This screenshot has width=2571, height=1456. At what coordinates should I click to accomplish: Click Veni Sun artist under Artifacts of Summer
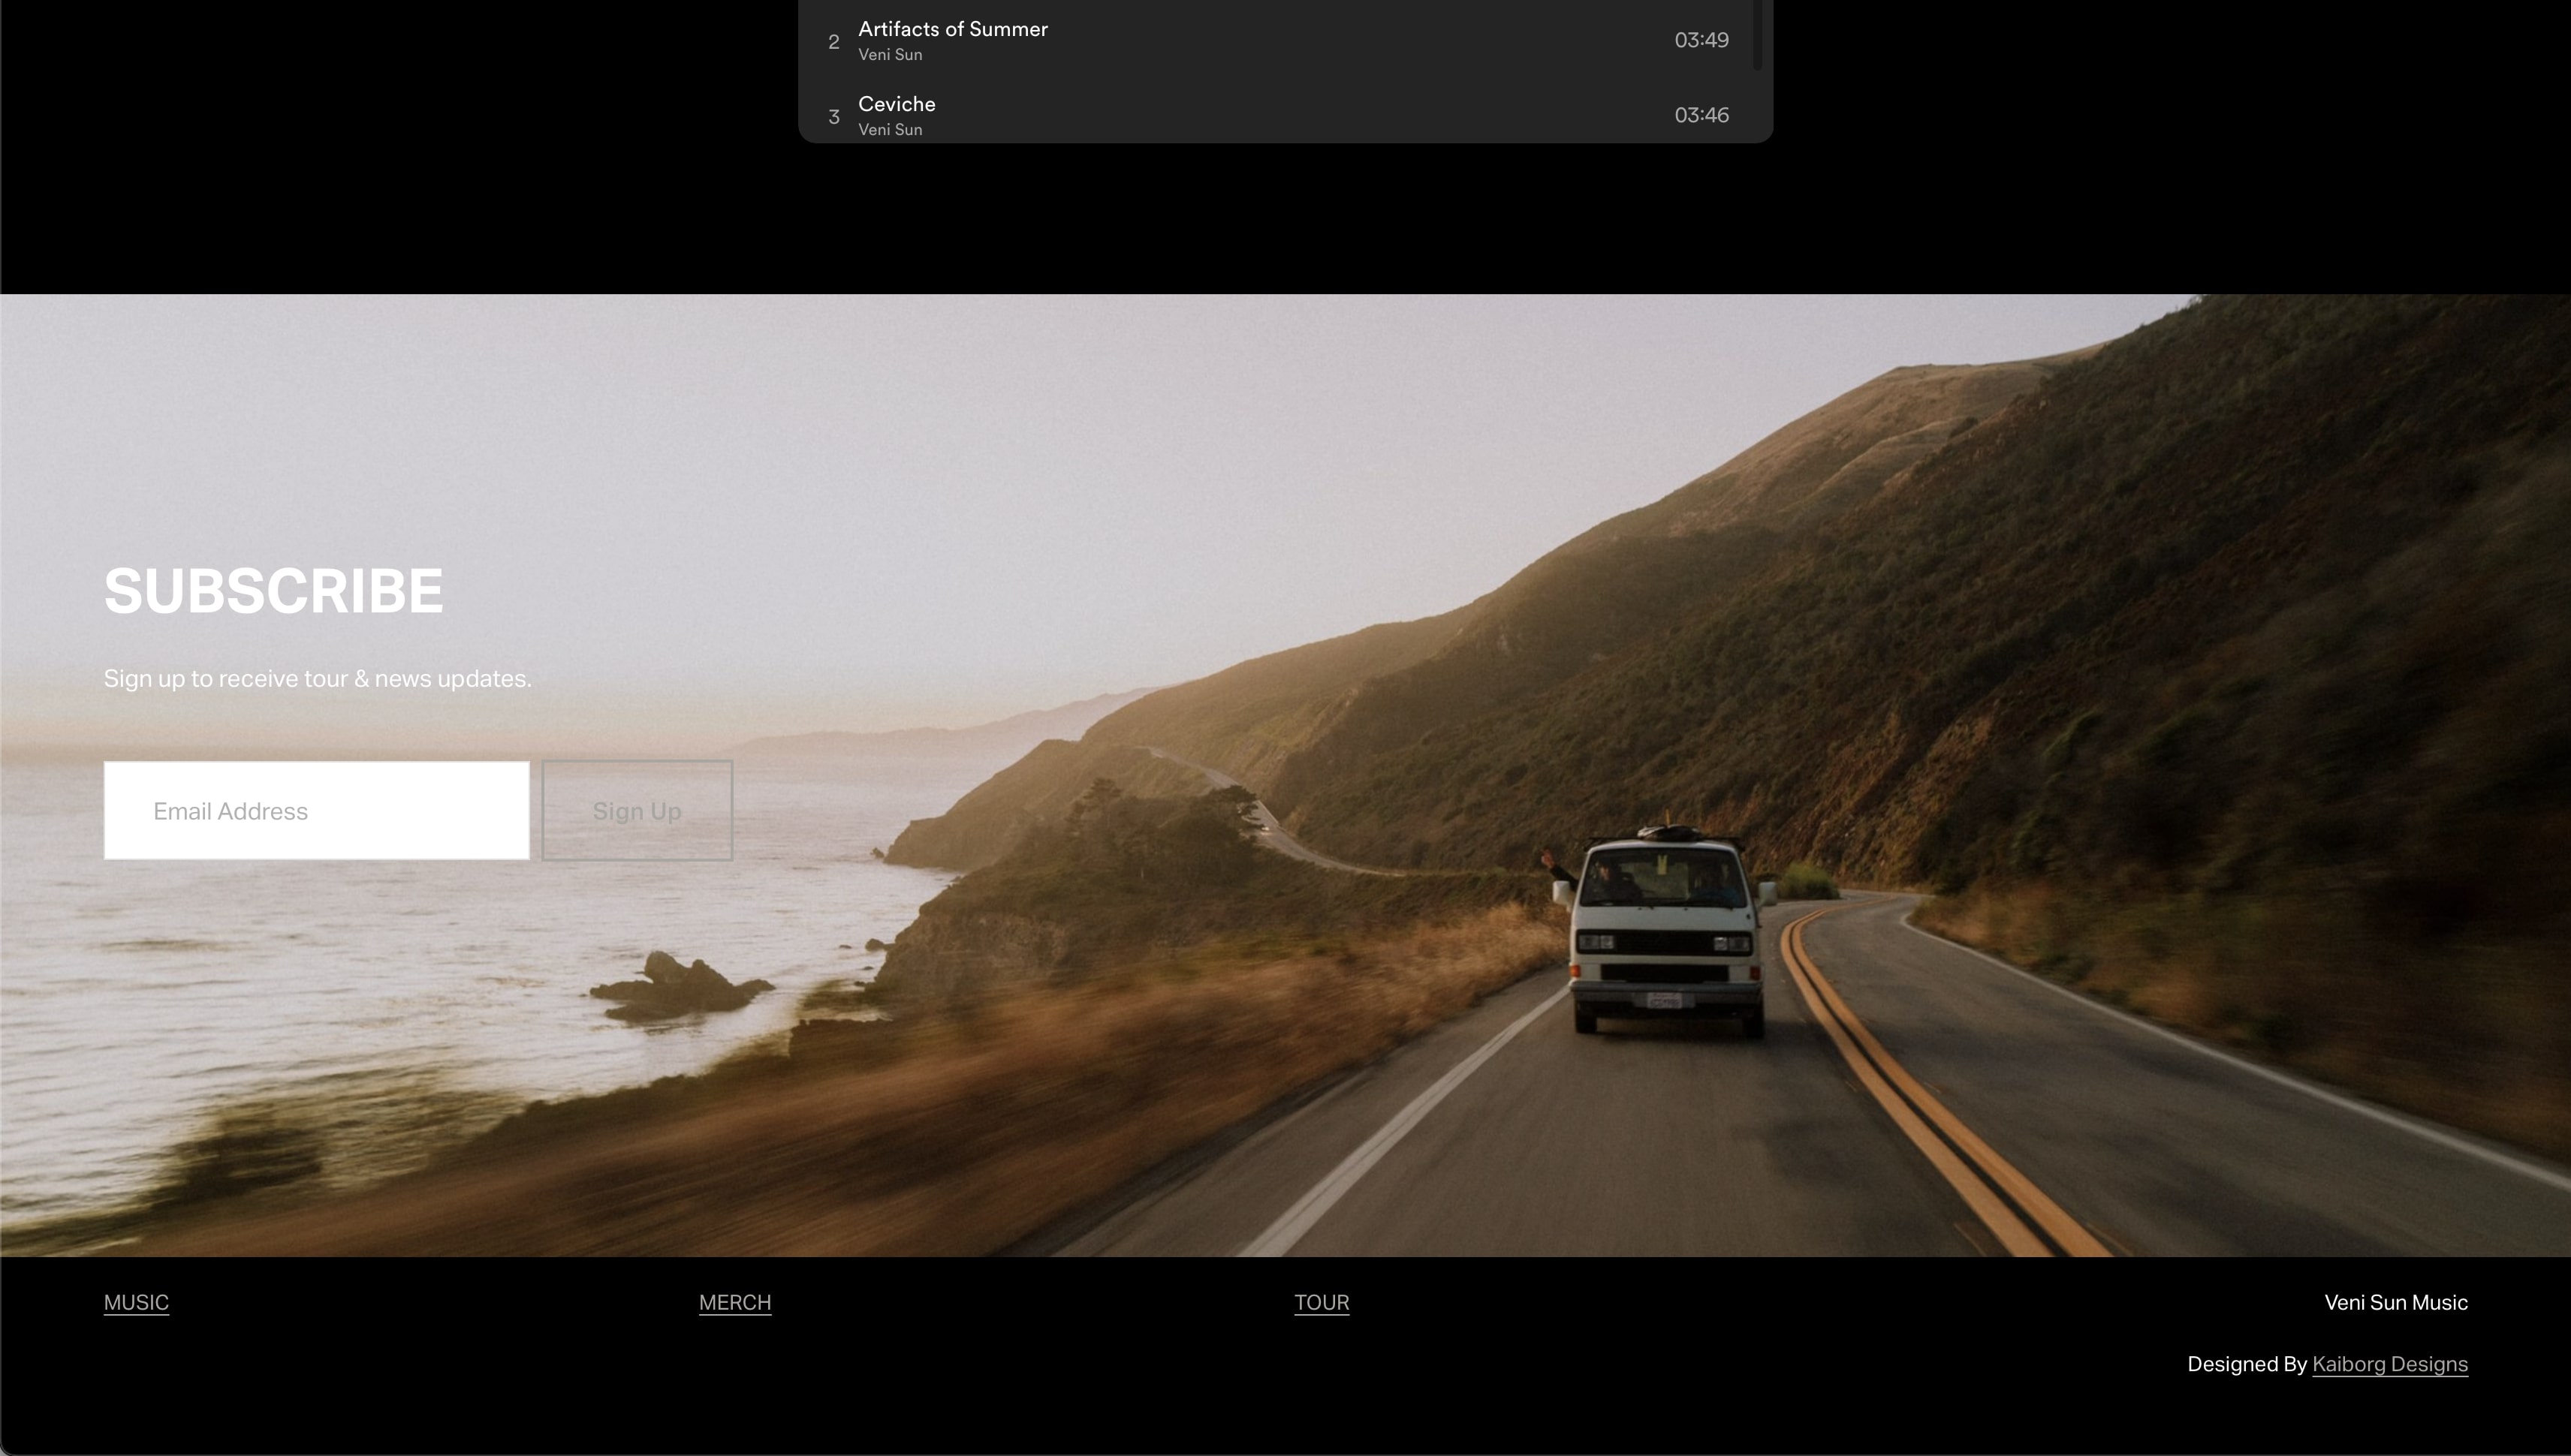[x=889, y=55]
